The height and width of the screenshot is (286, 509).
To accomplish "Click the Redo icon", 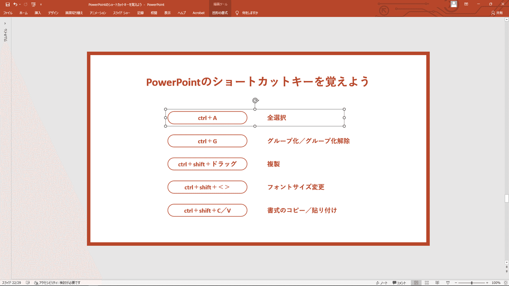I will coord(25,4).
